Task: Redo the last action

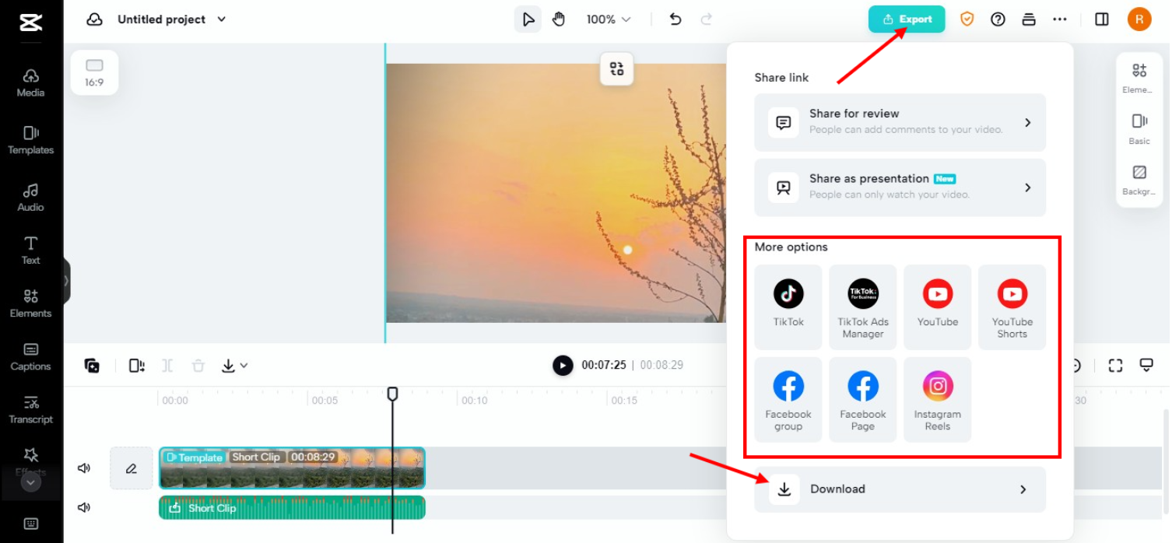Action: point(707,19)
